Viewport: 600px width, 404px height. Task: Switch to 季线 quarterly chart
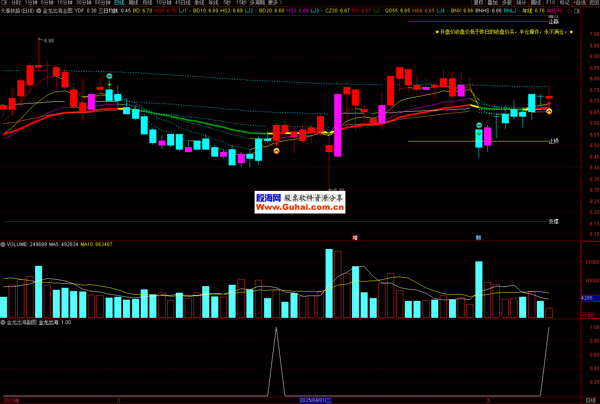point(199,3)
